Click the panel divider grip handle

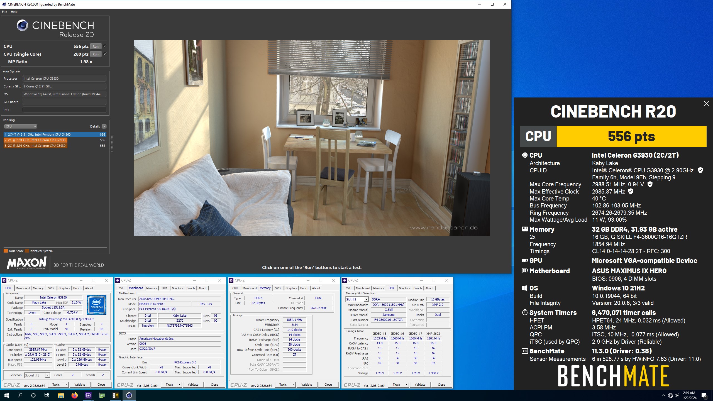click(112, 144)
